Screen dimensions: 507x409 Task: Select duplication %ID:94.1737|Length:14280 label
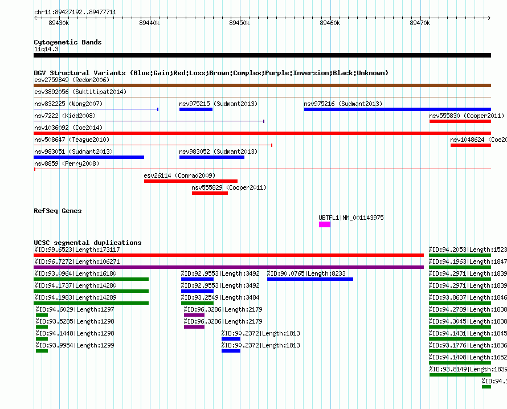point(75,285)
